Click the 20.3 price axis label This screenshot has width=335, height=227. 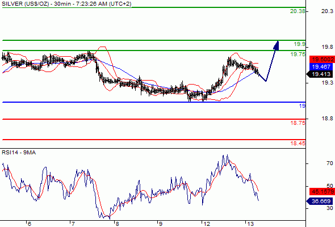click(327, 11)
